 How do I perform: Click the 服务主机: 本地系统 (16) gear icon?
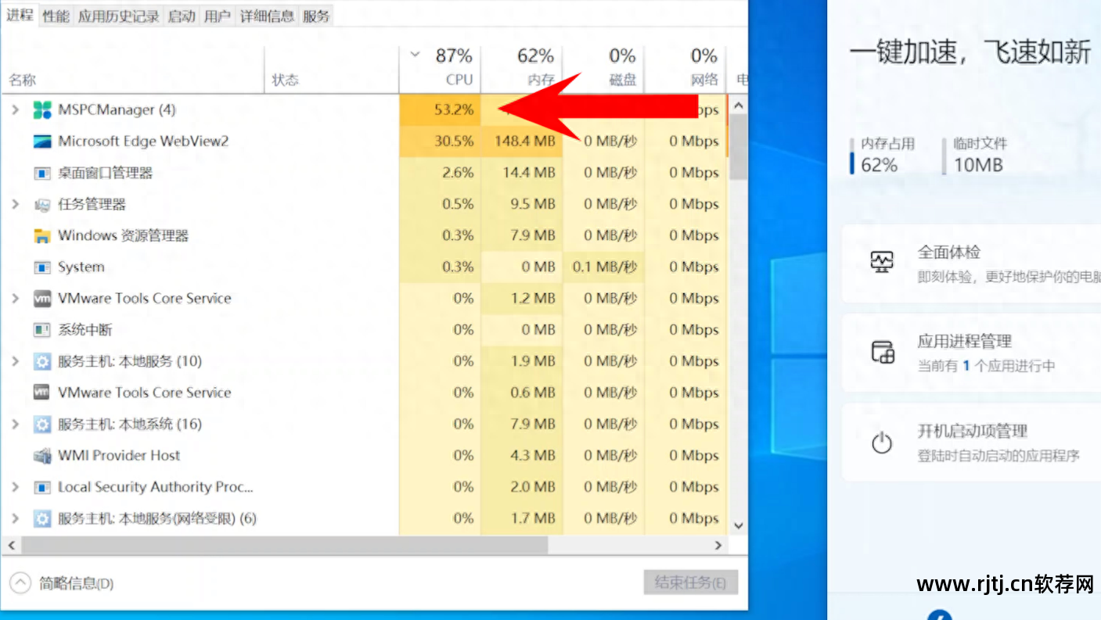[x=42, y=425]
